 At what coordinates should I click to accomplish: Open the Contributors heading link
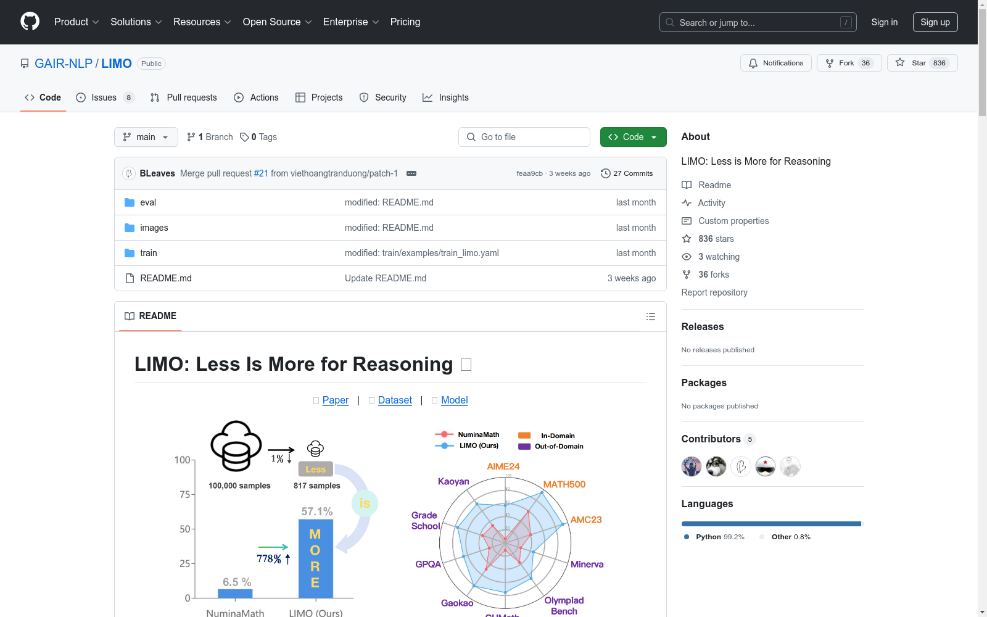(x=719, y=439)
